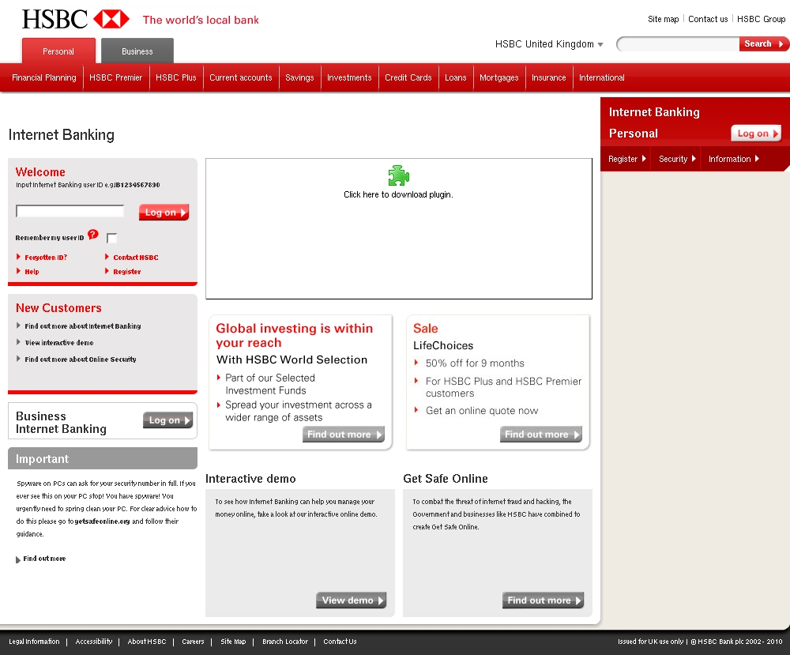Viewport: 790px width, 655px height.
Task: Focus the Internet Banking user ID field
Action: (x=70, y=211)
